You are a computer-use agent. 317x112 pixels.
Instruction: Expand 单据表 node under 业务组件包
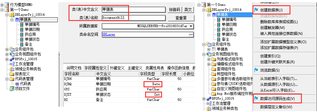(209, 49)
